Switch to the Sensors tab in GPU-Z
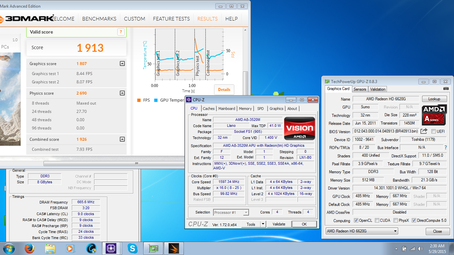 point(360,89)
